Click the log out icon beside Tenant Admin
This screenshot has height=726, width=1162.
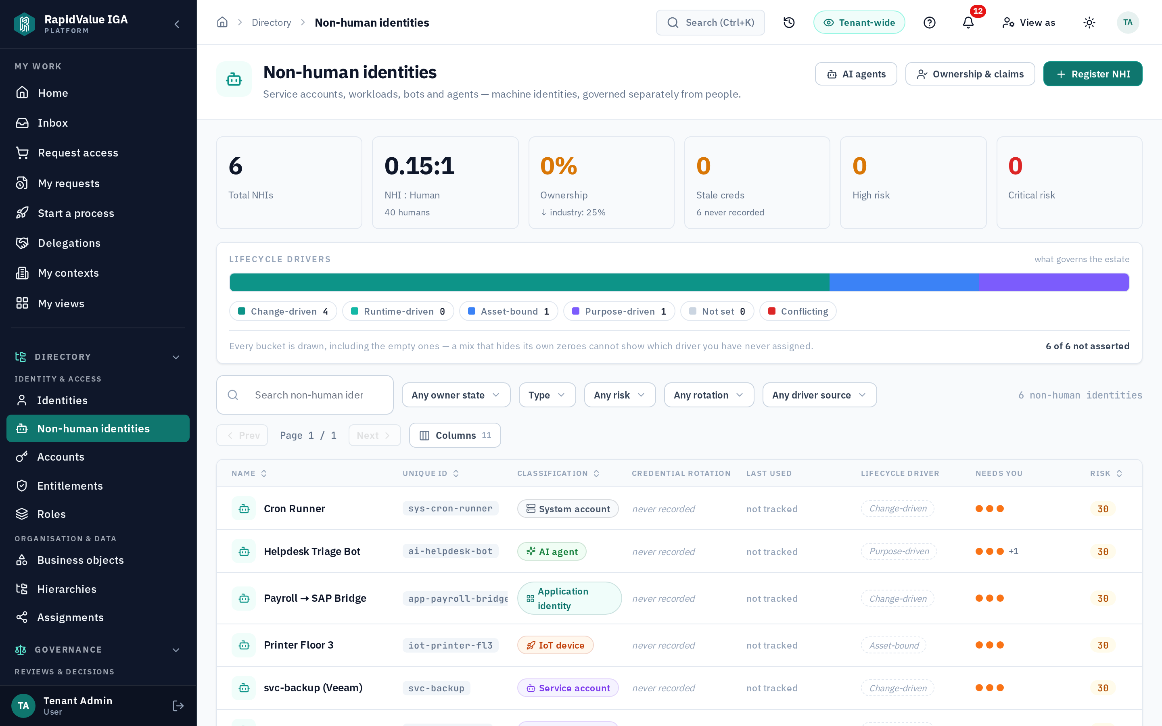(x=178, y=705)
